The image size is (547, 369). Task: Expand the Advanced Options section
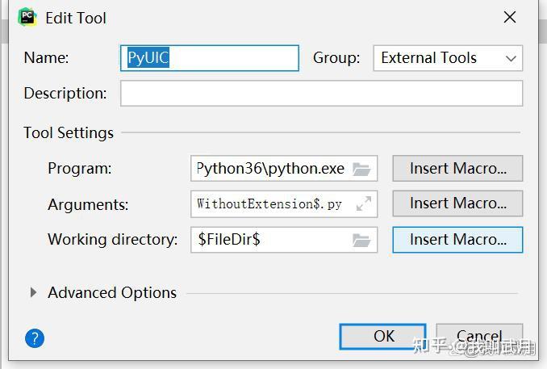[x=33, y=292]
